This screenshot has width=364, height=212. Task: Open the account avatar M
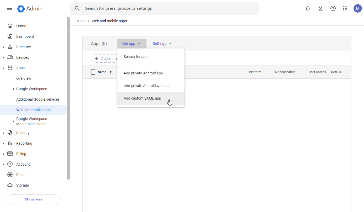coord(357,8)
